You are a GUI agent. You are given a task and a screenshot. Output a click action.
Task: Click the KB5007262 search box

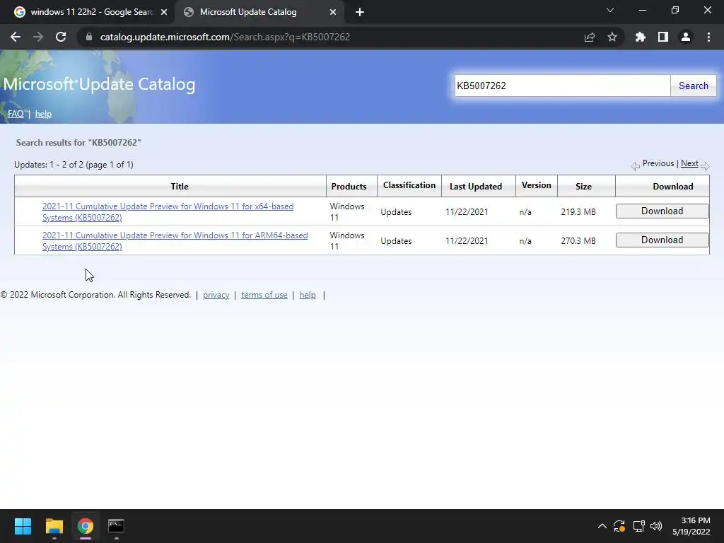pos(562,86)
